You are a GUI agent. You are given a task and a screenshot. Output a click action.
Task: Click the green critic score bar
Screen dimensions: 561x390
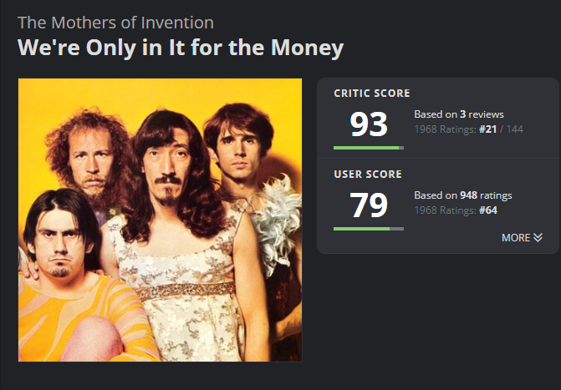pos(366,148)
